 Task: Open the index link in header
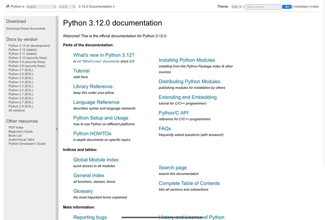click(x=315, y=6)
